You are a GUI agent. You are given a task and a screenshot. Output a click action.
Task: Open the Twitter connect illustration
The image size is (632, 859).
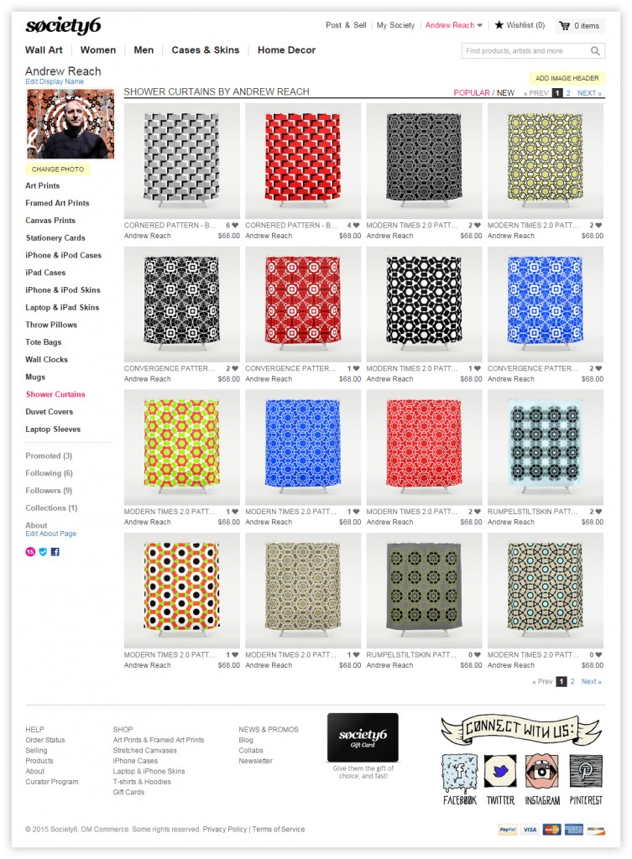coord(500,779)
